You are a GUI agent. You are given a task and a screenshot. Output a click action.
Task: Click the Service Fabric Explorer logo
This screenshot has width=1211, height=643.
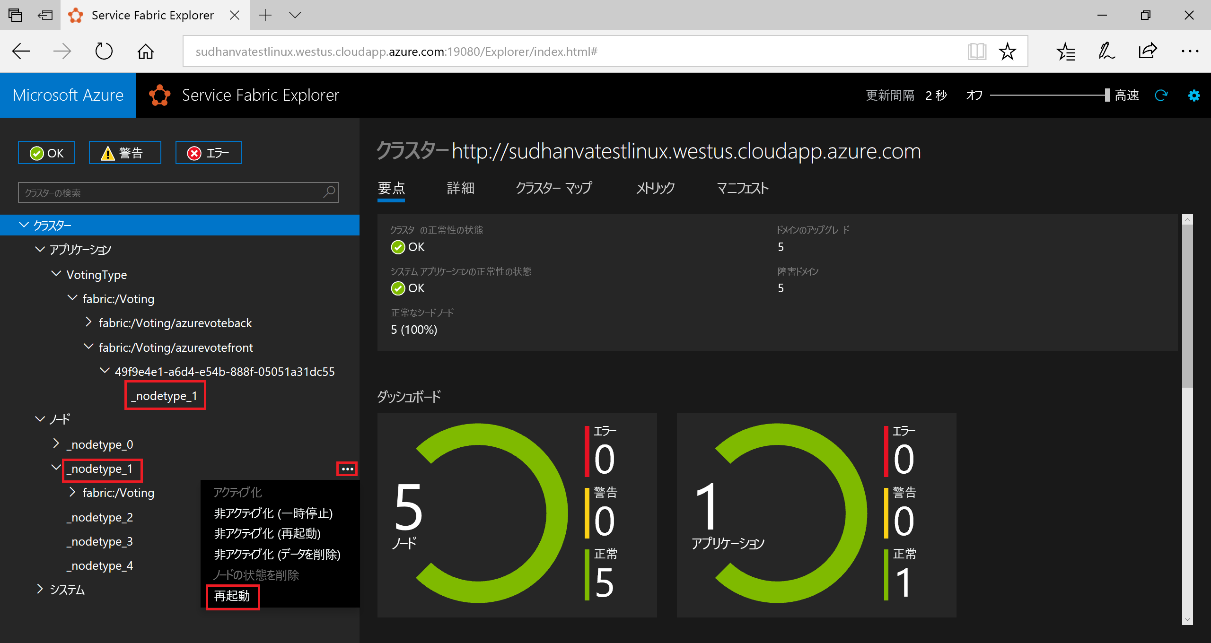click(160, 95)
